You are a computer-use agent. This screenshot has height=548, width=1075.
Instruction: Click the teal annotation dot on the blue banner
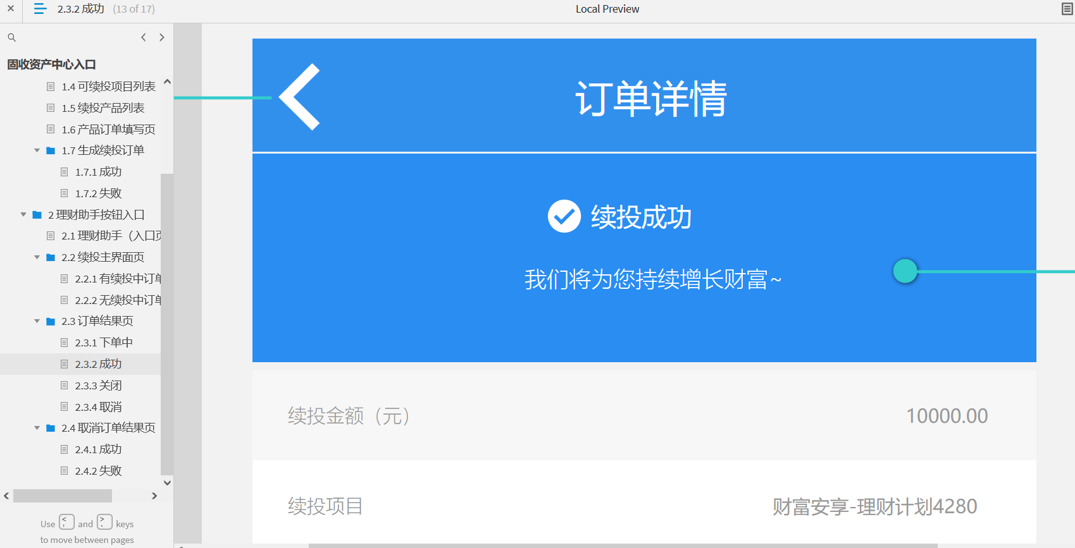click(905, 271)
